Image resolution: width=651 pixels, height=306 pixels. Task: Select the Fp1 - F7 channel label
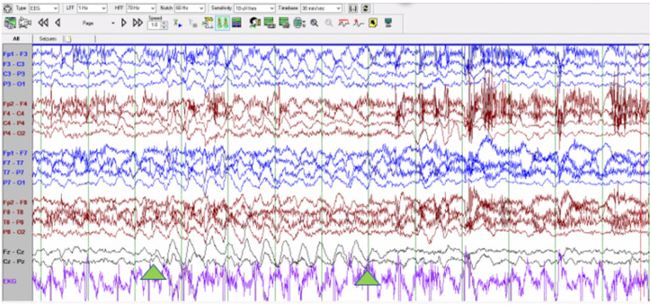[15, 153]
